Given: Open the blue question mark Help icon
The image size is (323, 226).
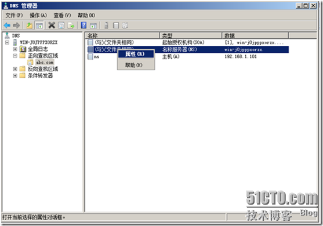Looking at the screenshot, I should [x=84, y=25].
